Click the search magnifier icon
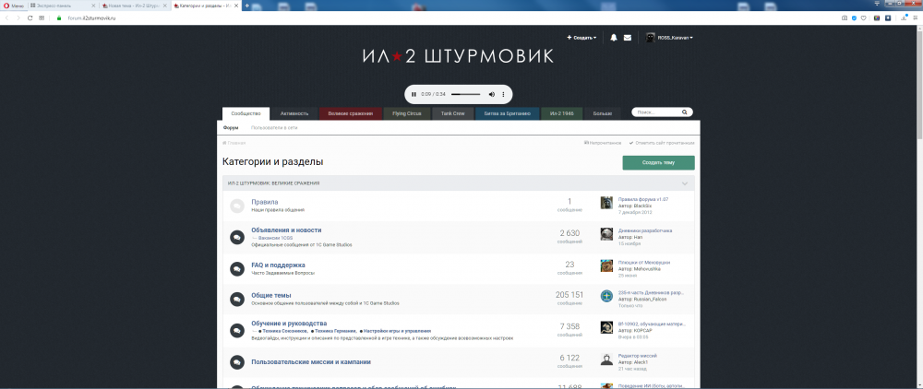 pyautogui.click(x=685, y=112)
